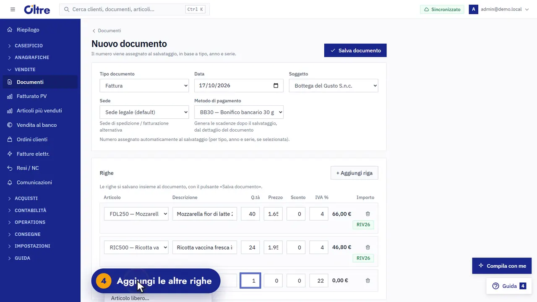Open the Guida help button
537x302 pixels.
coord(509,286)
